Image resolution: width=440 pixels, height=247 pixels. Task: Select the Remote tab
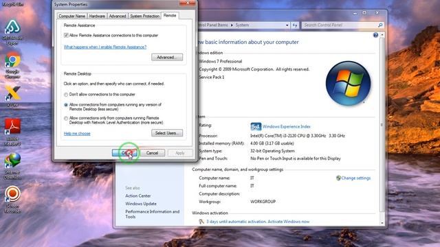click(170, 16)
